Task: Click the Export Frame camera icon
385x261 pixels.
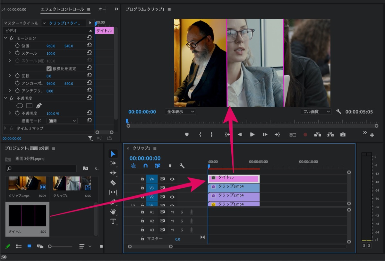Action: point(343,134)
